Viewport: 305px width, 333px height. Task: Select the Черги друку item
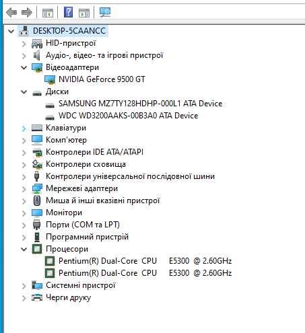[x=68, y=297]
